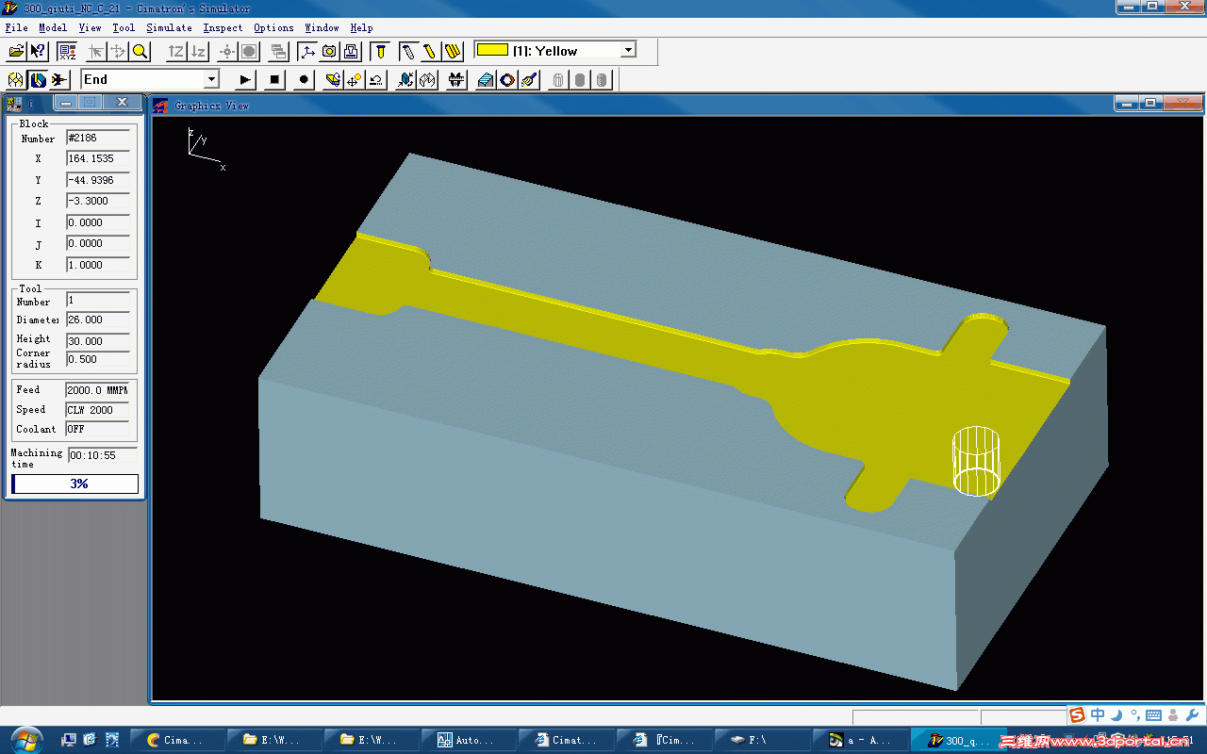Screen dimensions: 1207x754
Task: Click the single tilted yellow tool icon
Action: click(431, 51)
